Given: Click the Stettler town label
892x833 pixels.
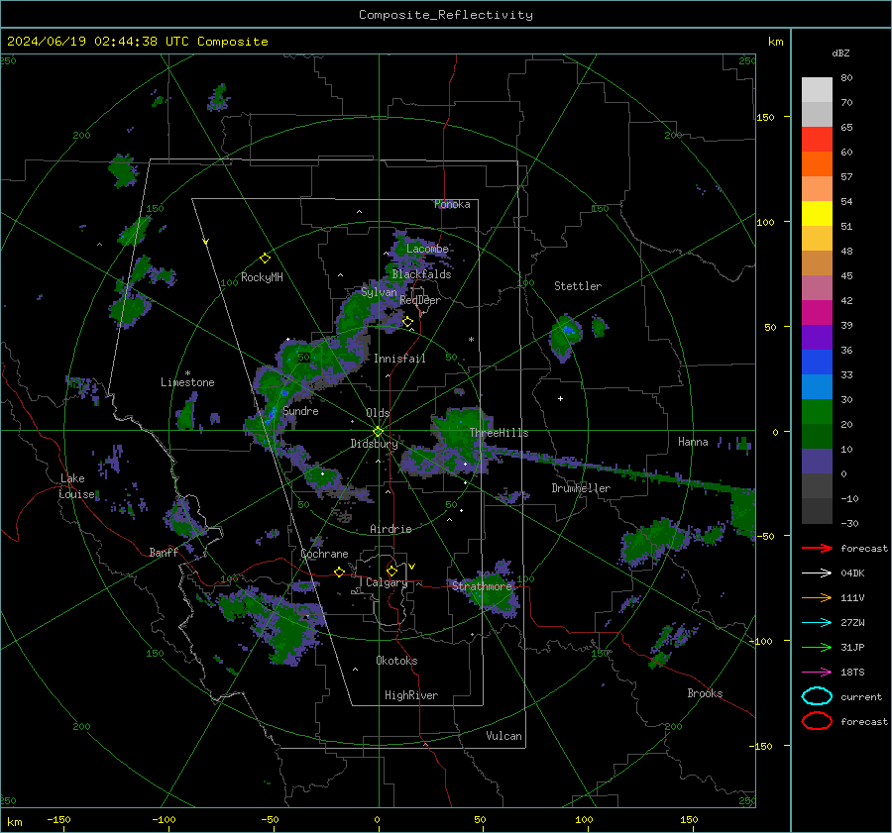Looking at the screenshot, I should click(x=578, y=286).
